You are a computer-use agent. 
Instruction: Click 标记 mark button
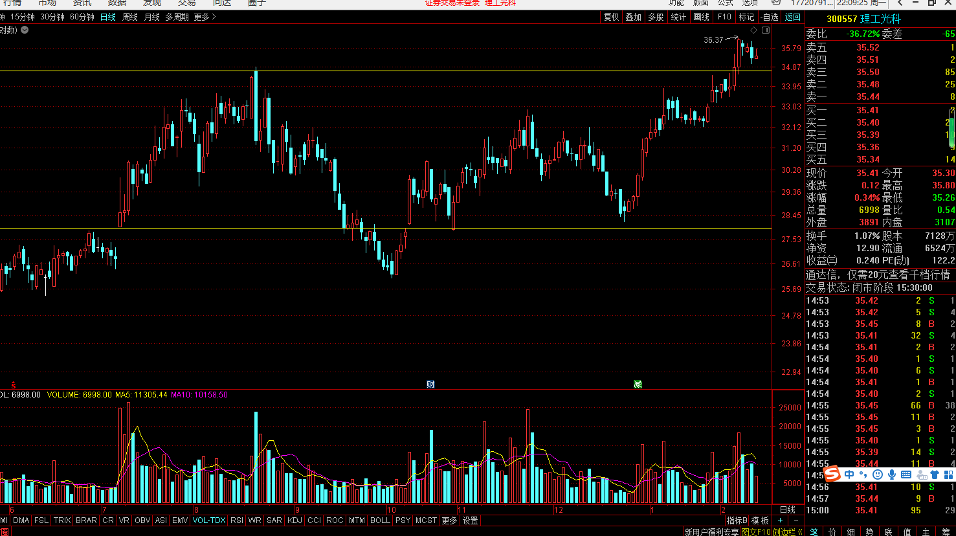747,17
